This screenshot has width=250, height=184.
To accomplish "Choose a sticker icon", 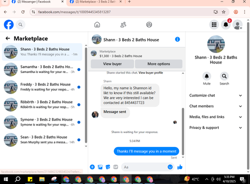I will [108, 167].
